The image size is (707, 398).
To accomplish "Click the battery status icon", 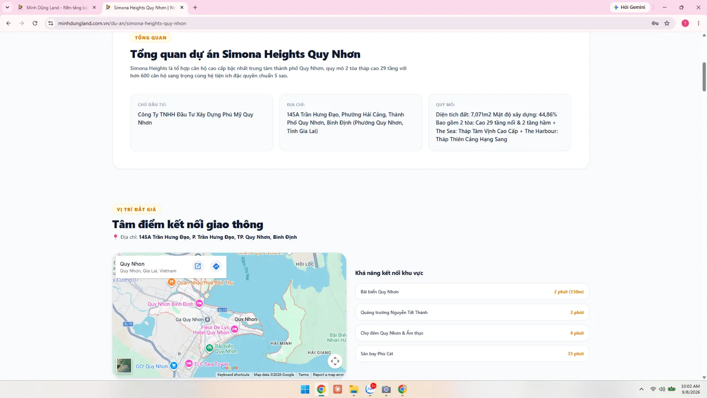I will coord(672,389).
